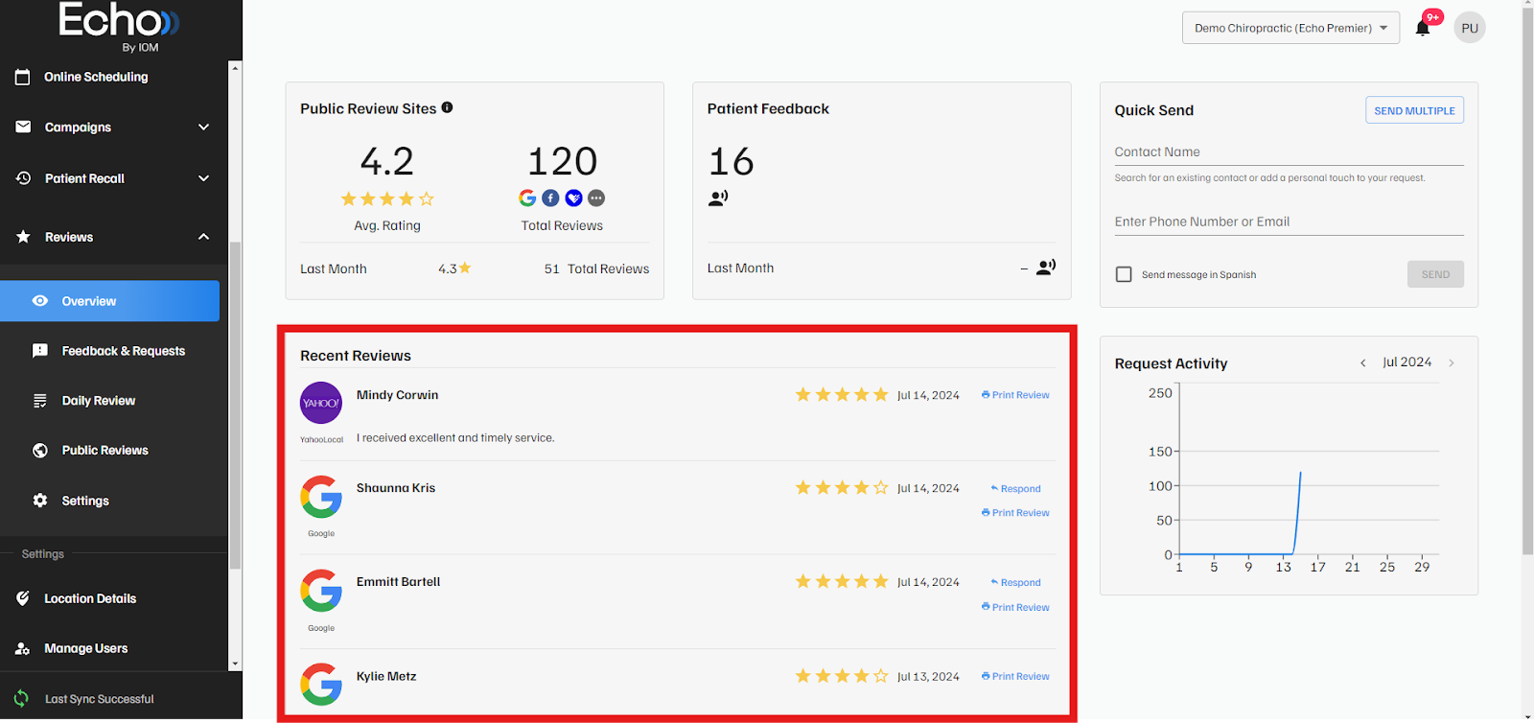
Task: Click the Last Month feedback speaker icon
Action: pos(1046,268)
